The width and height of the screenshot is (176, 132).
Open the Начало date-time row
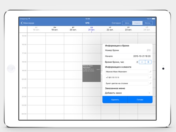click(128, 56)
